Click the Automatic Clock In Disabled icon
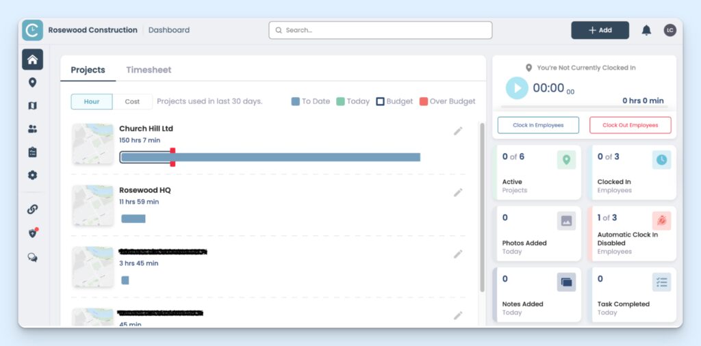The height and width of the screenshot is (346, 701). tap(662, 221)
